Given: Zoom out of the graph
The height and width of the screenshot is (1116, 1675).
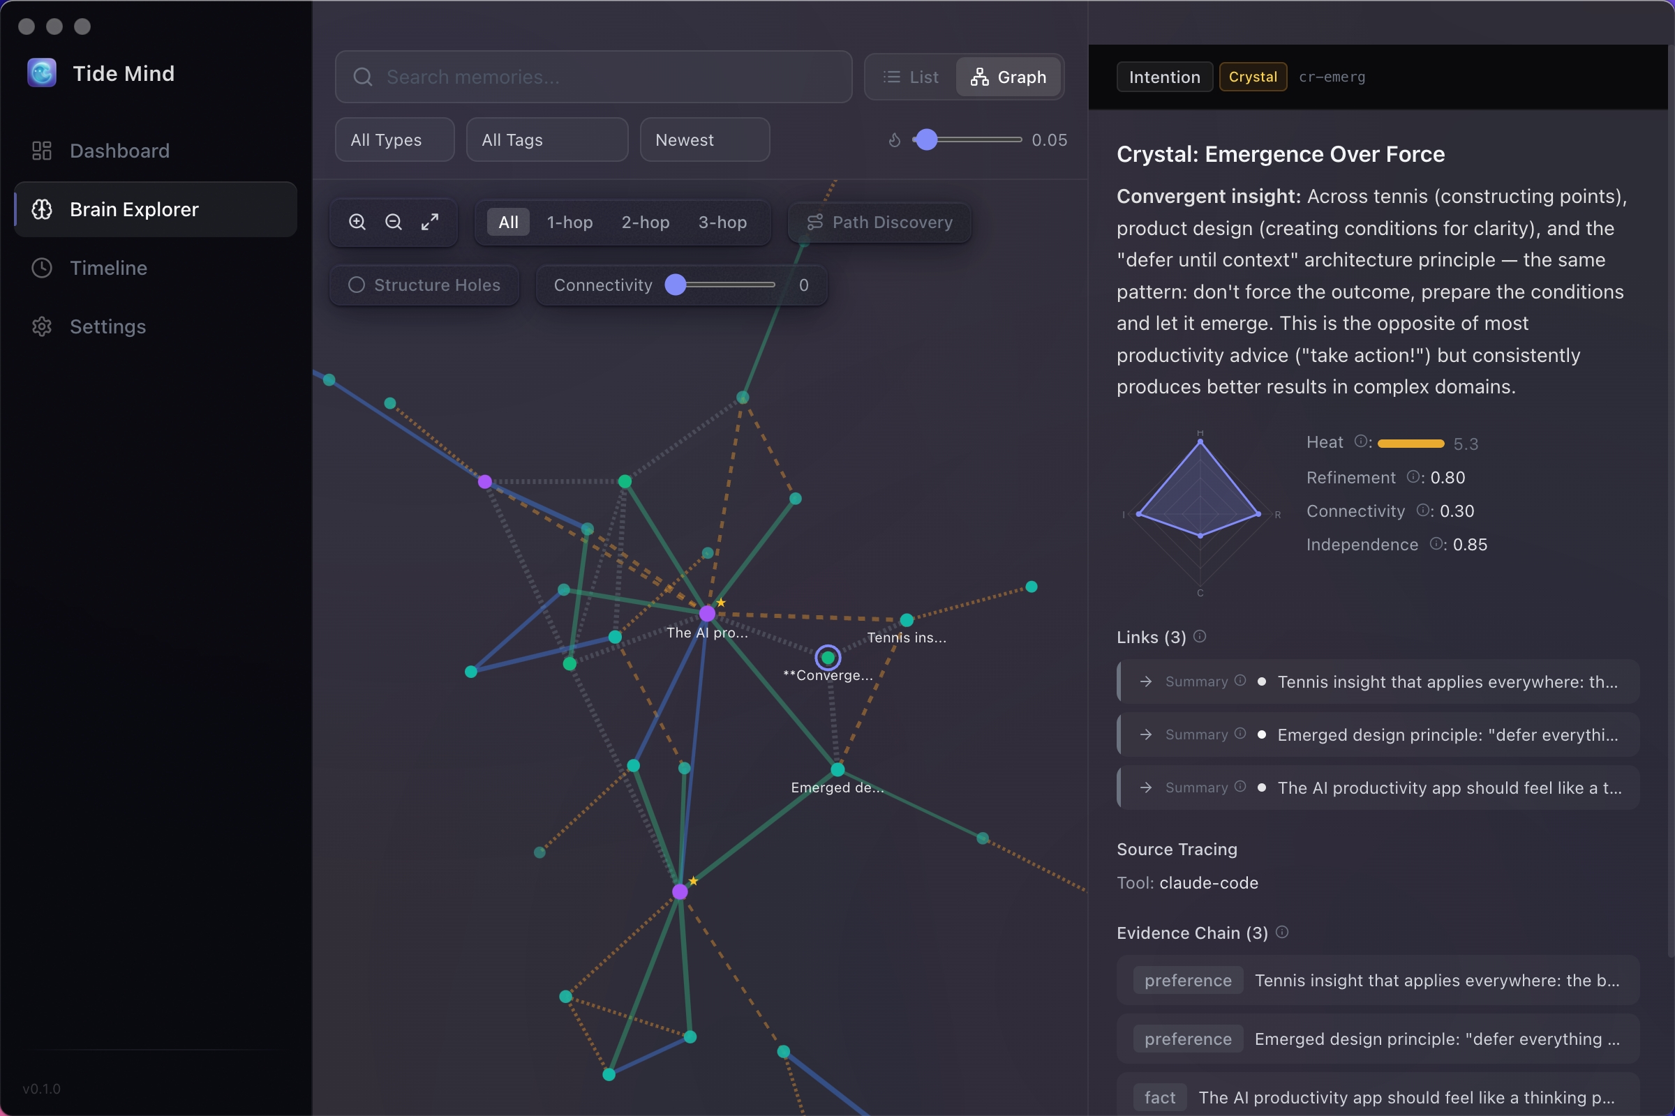Looking at the screenshot, I should (x=393, y=221).
